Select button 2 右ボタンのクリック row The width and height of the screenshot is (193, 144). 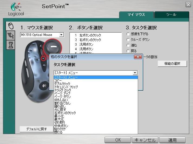[96, 40]
